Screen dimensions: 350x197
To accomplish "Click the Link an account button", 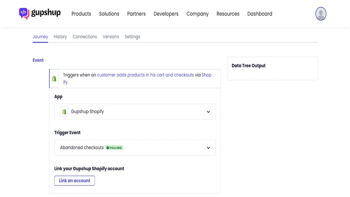I will pos(74,180).
